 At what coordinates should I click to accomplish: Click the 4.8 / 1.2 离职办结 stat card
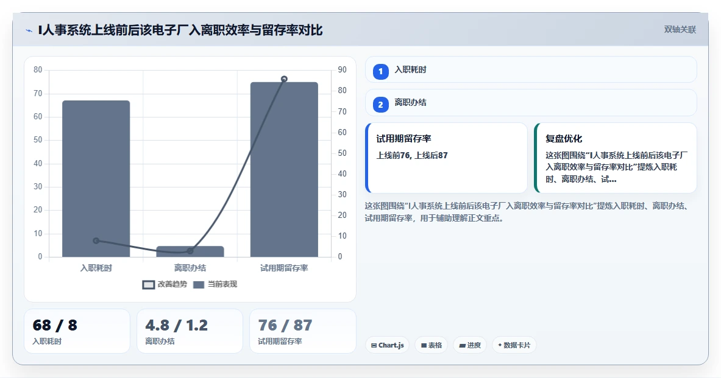click(x=190, y=331)
